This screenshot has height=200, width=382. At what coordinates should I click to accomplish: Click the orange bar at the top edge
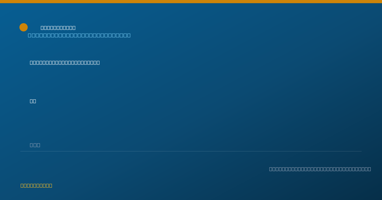coord(191,2)
